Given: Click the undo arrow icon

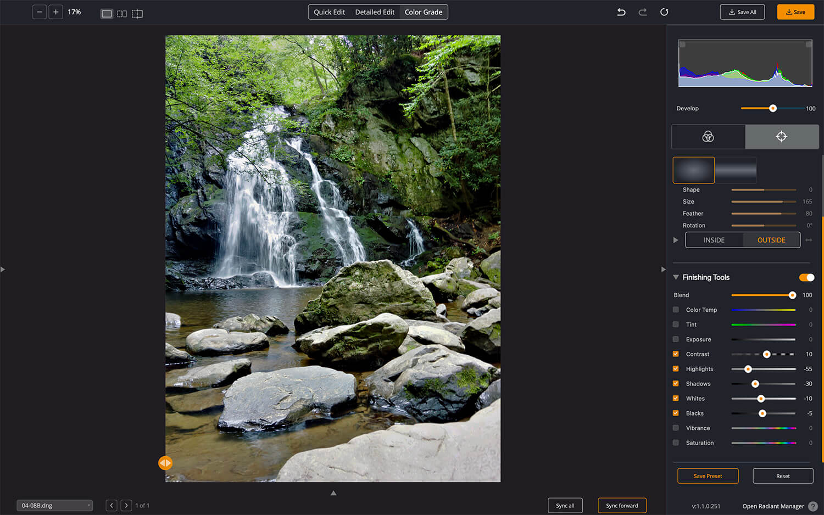Looking at the screenshot, I should pyautogui.click(x=621, y=12).
